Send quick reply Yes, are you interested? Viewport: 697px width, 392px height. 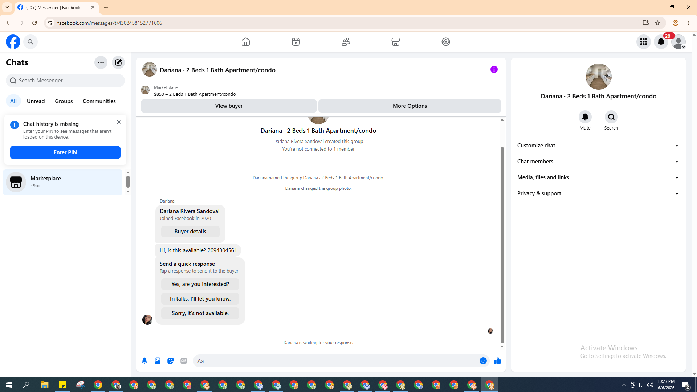tap(200, 284)
